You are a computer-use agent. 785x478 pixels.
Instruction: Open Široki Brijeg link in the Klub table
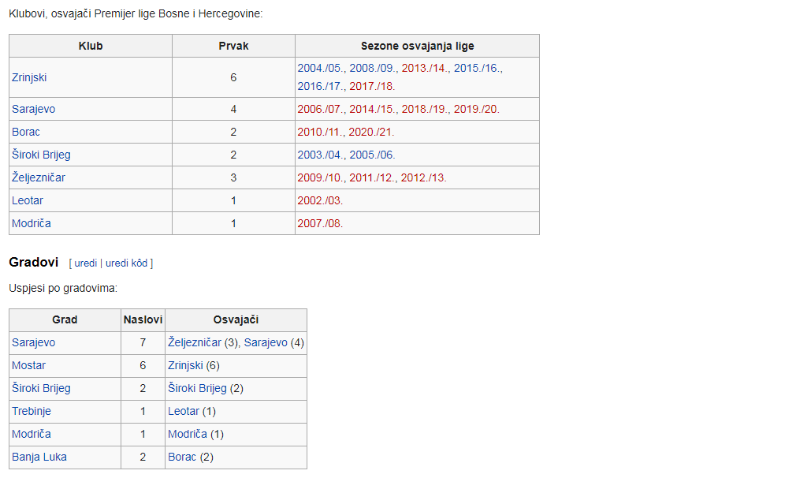pos(41,155)
